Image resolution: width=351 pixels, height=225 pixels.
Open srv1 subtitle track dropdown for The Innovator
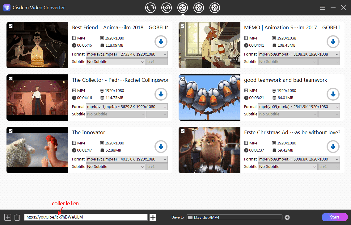[157, 167]
